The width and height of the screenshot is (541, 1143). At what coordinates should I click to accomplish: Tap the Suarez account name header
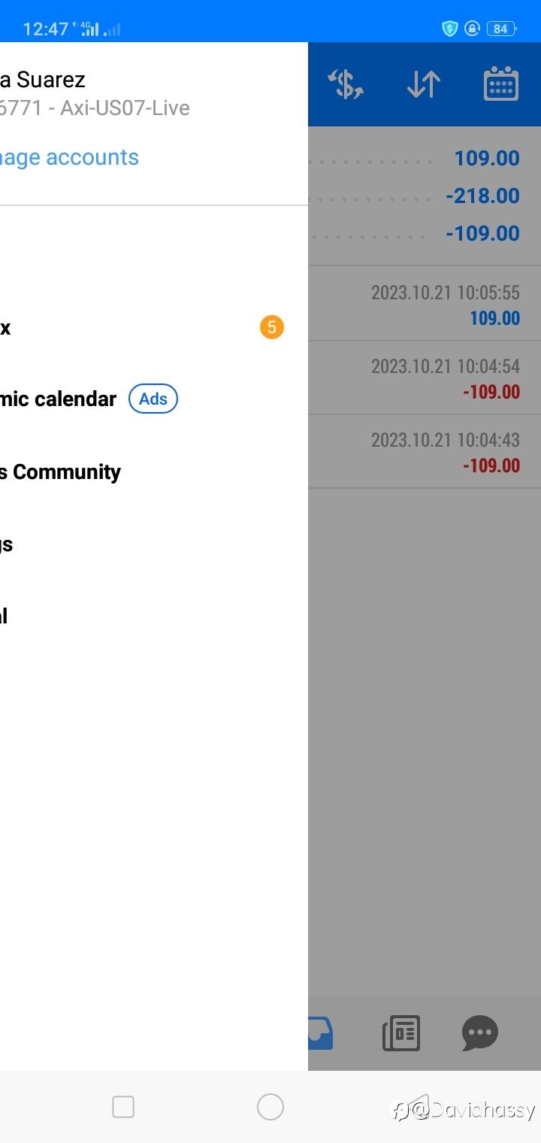(x=43, y=80)
